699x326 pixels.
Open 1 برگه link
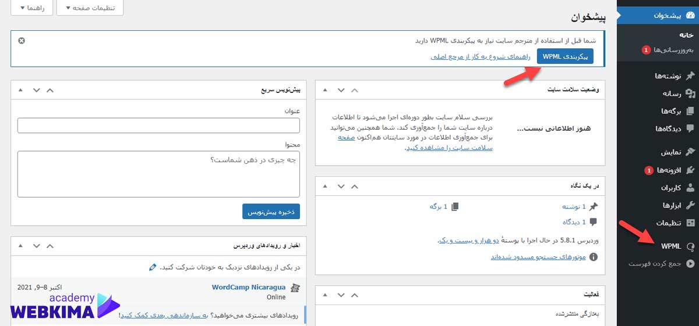(x=437, y=206)
